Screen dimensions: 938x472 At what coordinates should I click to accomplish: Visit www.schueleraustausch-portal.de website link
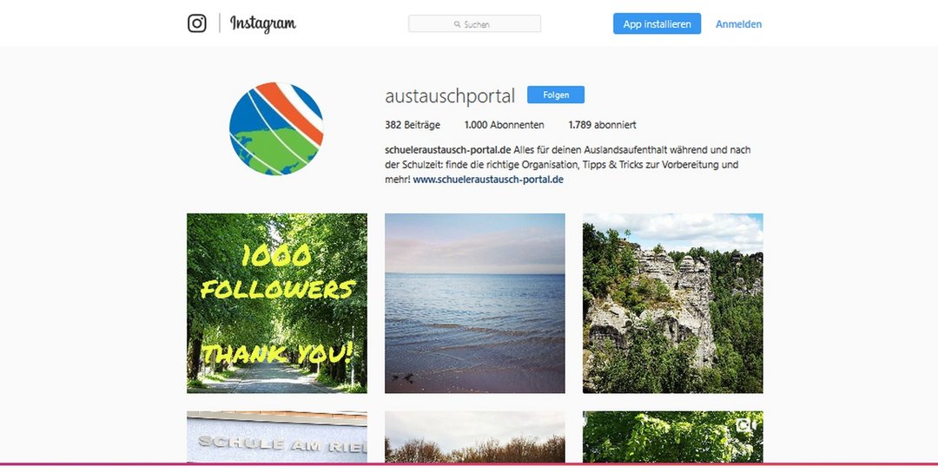(x=488, y=180)
